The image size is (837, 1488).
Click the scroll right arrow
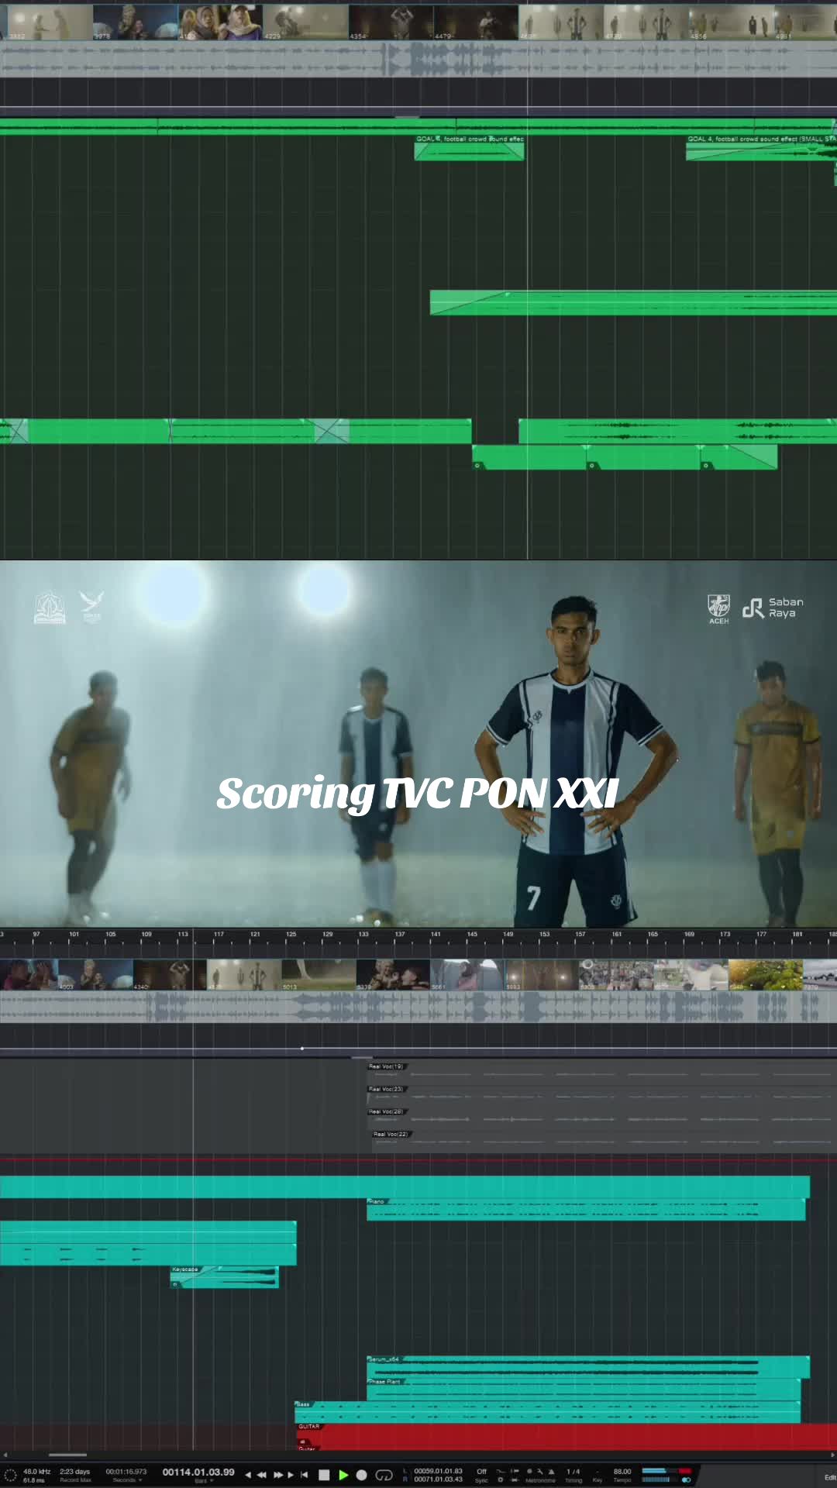pos(832,1455)
